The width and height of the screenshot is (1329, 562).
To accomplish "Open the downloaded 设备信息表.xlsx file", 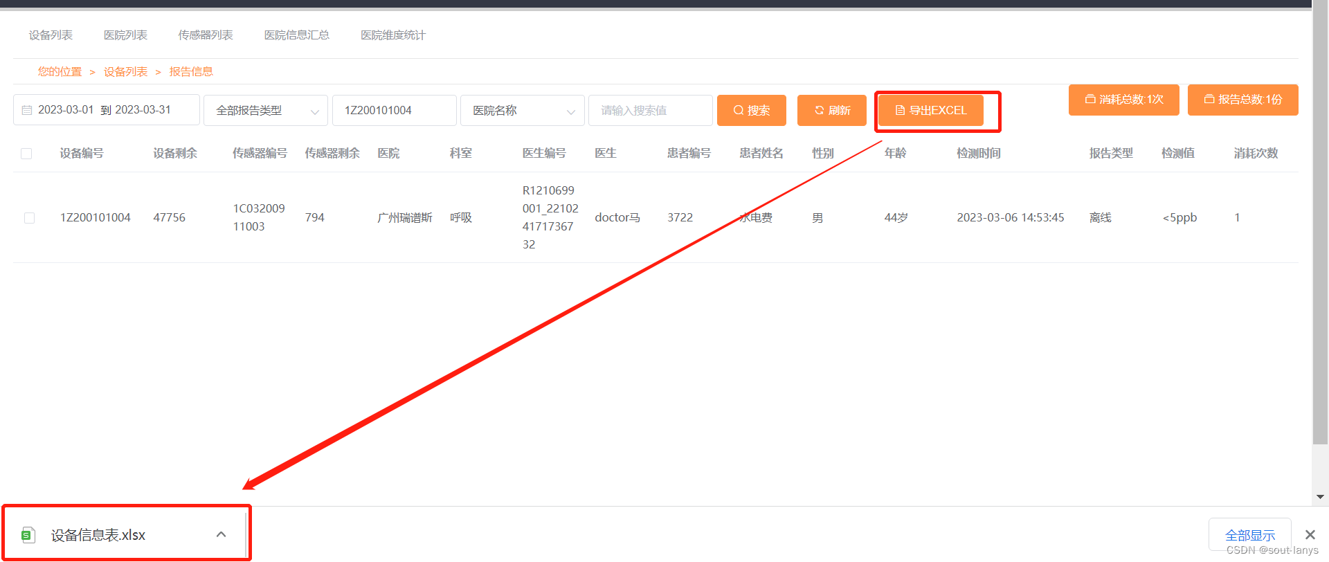I will (x=98, y=535).
